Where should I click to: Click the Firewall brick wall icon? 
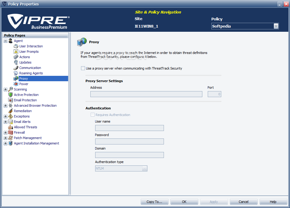point(11,132)
